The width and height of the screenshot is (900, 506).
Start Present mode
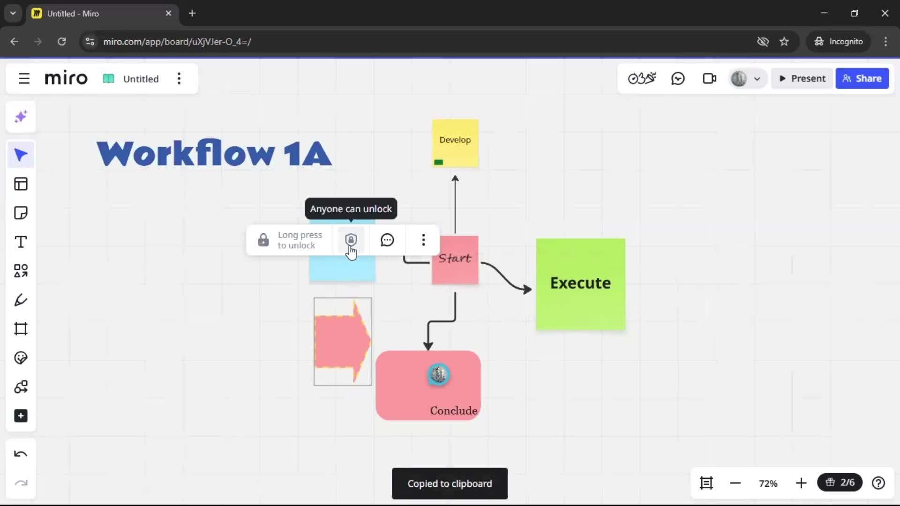coord(802,79)
